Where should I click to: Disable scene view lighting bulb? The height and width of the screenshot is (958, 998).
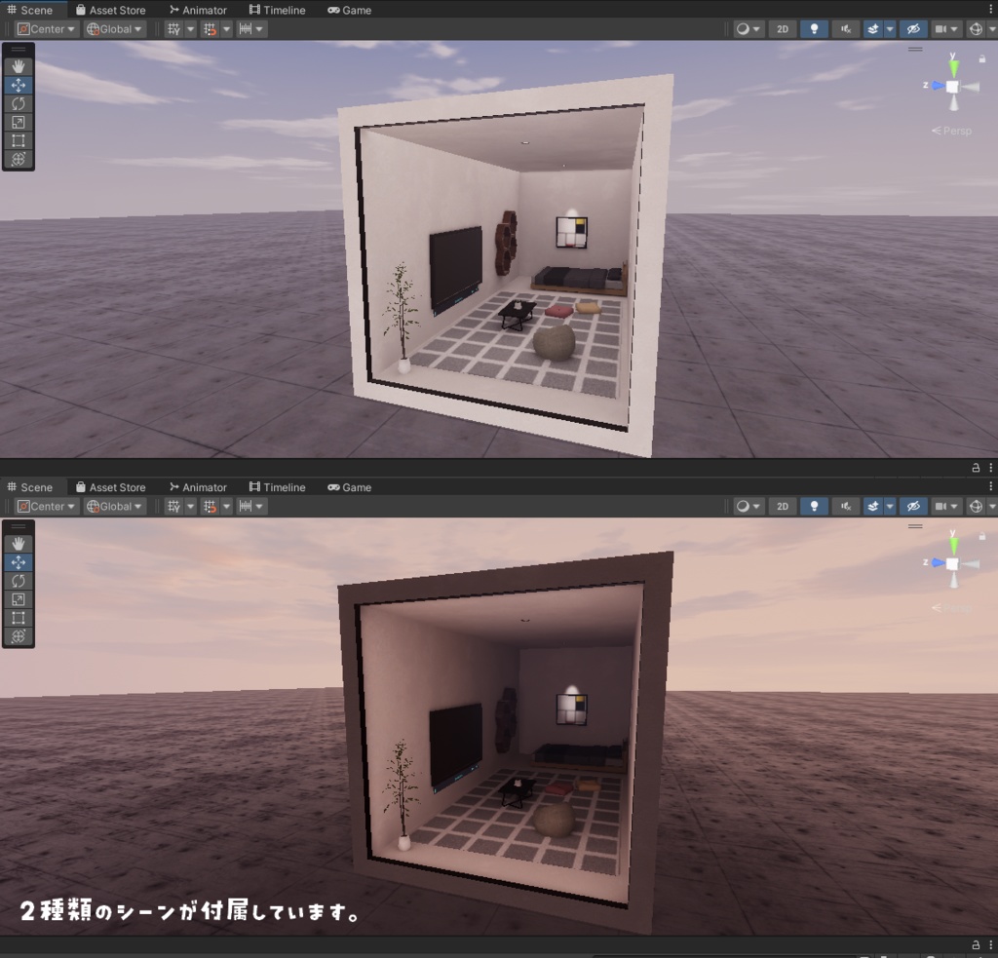click(x=814, y=29)
